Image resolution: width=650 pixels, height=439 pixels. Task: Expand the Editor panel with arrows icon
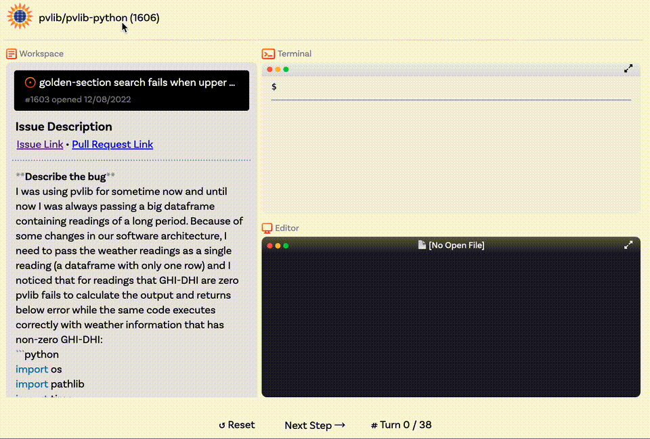coord(628,245)
